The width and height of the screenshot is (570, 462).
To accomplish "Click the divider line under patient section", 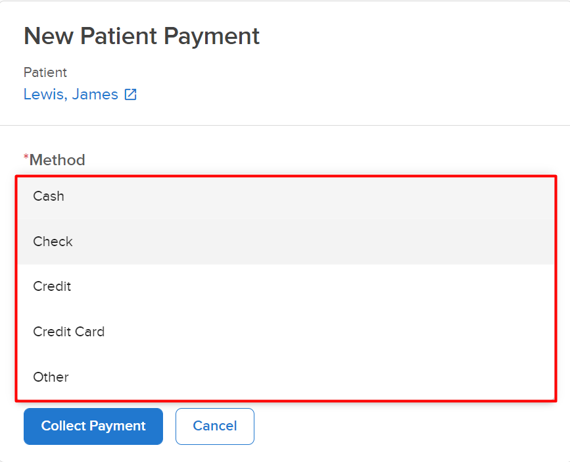I will (x=285, y=126).
